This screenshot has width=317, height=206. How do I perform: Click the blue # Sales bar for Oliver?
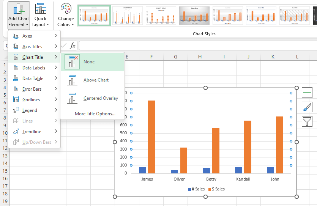tap(175, 171)
